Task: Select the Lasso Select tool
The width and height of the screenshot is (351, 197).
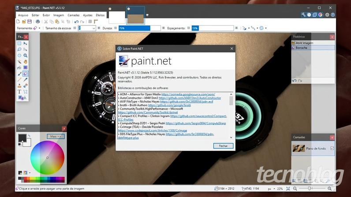Action: coord(19,49)
